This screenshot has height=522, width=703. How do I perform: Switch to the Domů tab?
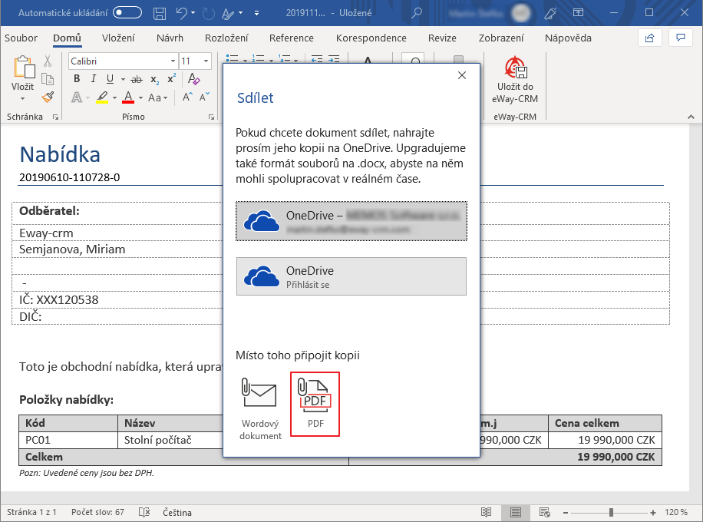tap(67, 38)
